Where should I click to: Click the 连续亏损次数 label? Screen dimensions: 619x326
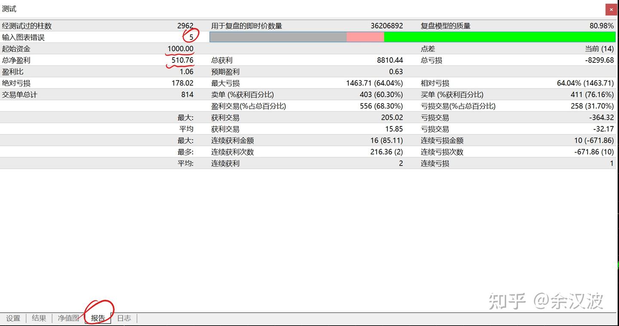[442, 152]
